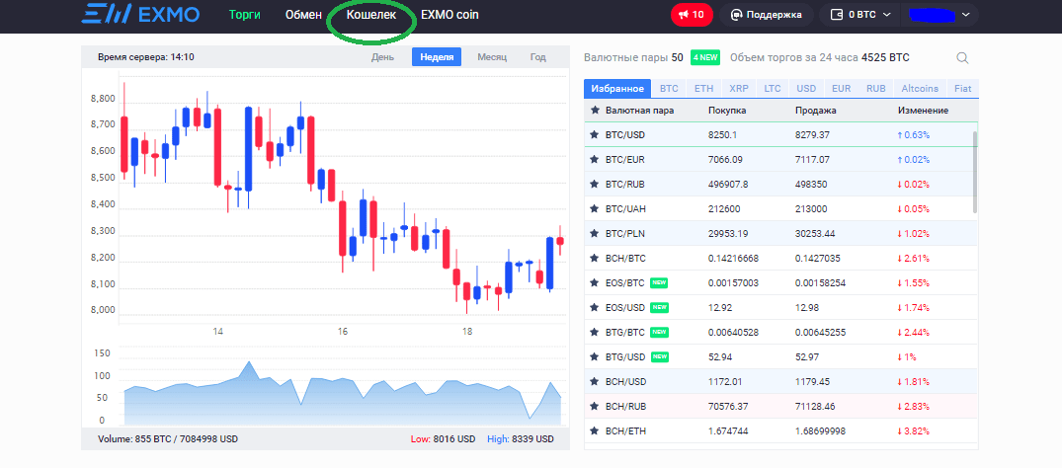This screenshot has width=1062, height=468.
Task: Open Поддержка support chat
Action: coord(767,15)
